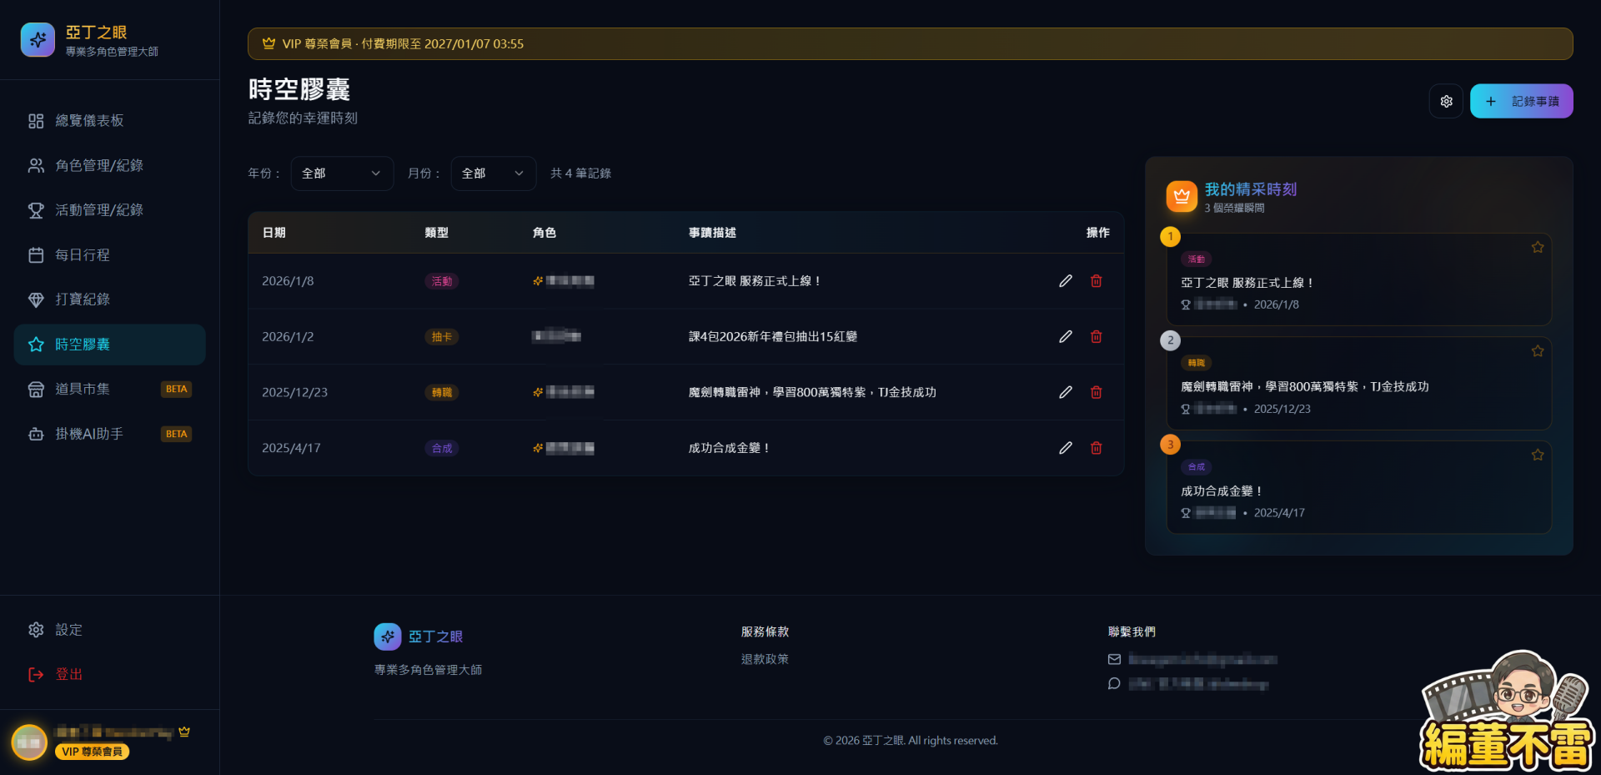Delete the 2026/1/2 抽卡 record
The image size is (1601, 775).
point(1096,337)
